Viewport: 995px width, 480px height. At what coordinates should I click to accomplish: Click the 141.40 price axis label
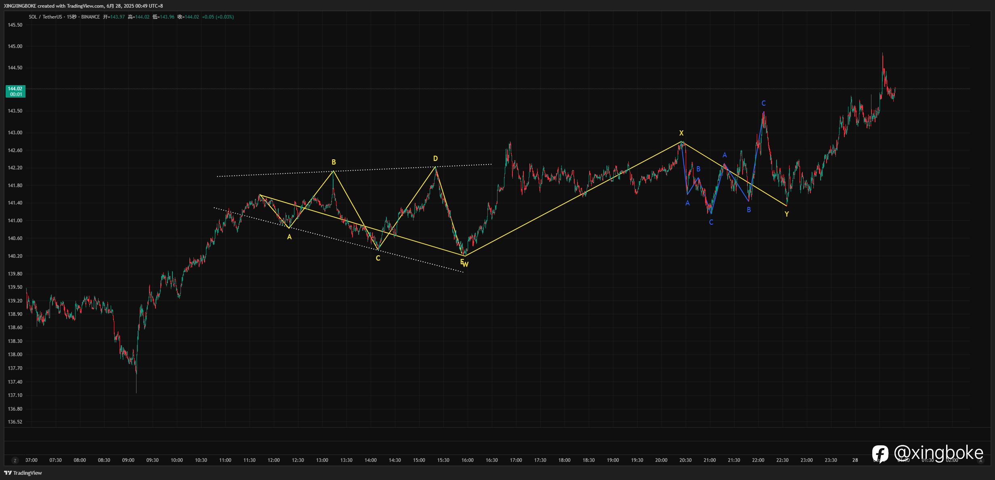coord(15,203)
